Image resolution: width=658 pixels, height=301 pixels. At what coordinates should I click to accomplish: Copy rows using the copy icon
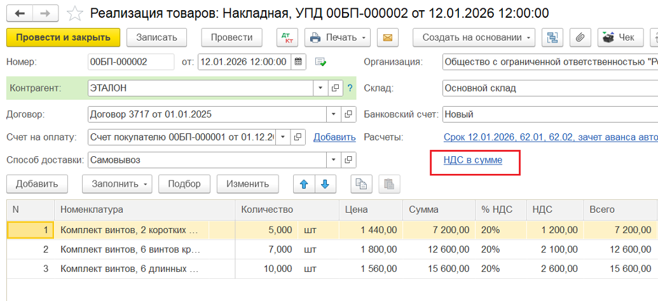362,184
